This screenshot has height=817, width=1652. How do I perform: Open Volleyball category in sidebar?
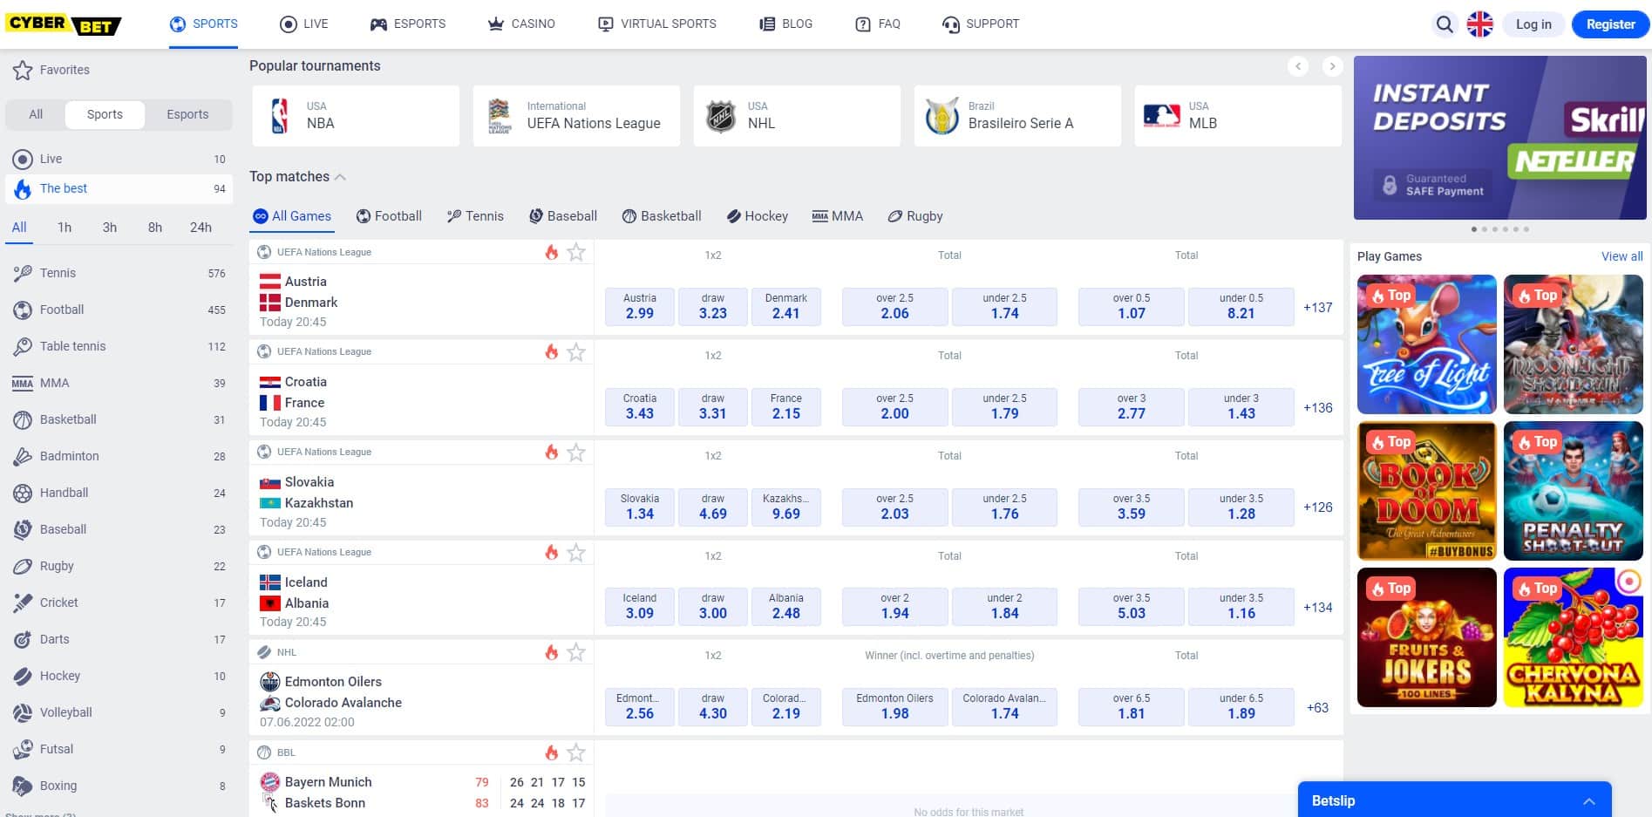click(x=119, y=712)
